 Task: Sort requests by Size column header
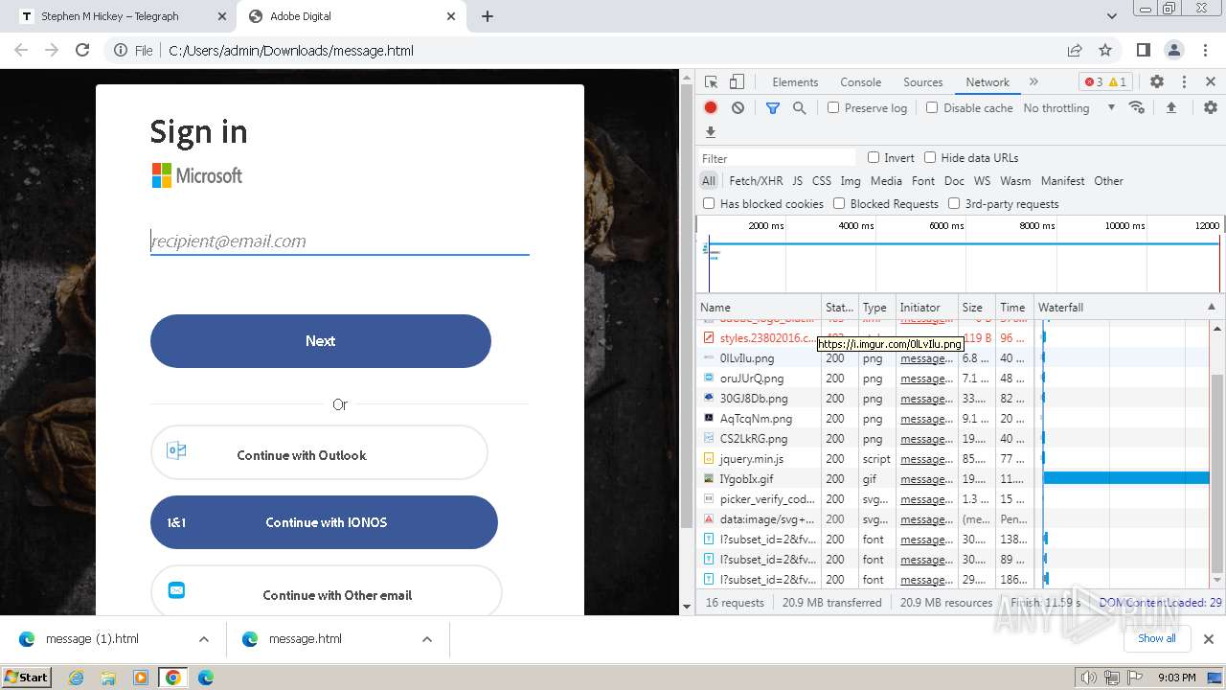tap(977, 308)
